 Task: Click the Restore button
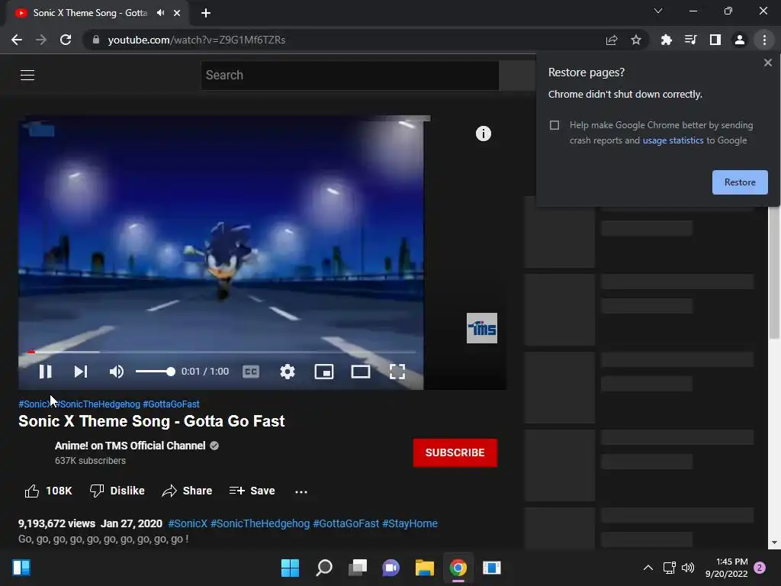coord(740,182)
